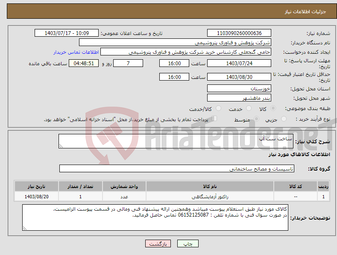This screenshot has width=337, height=255.
Task: Click the راکتور آزمایشگاهی table cell
Action: 210,197
